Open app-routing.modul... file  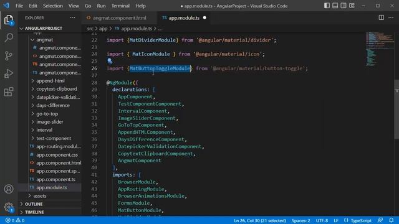tap(49, 147)
